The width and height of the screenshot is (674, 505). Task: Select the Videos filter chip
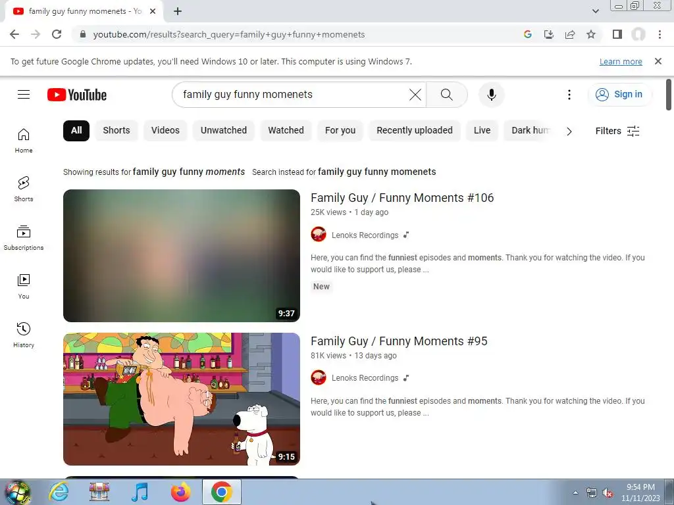click(x=165, y=131)
